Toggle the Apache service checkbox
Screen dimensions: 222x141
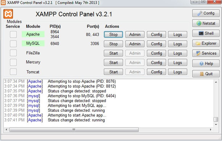point(13,34)
